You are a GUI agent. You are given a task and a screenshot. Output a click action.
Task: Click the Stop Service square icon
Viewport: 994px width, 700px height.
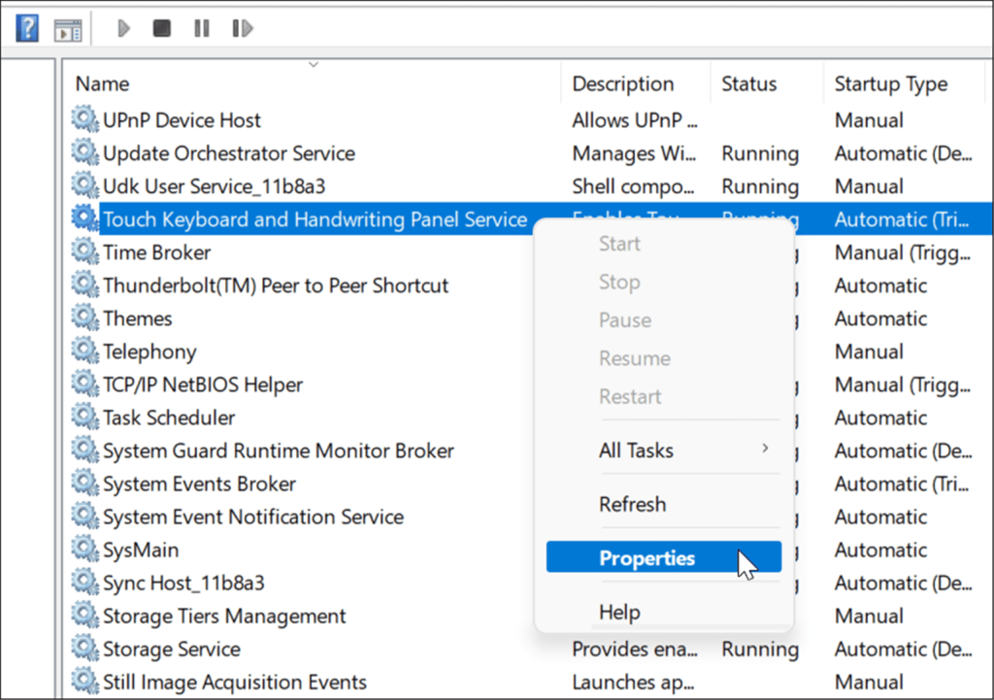tap(162, 28)
